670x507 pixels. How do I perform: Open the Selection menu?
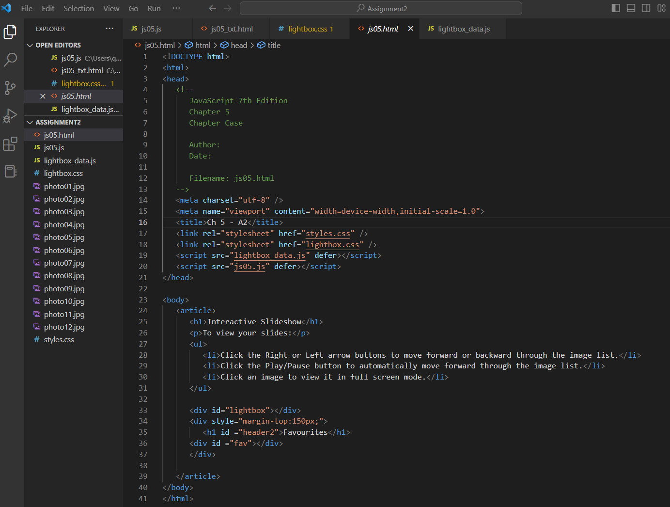tap(78, 8)
